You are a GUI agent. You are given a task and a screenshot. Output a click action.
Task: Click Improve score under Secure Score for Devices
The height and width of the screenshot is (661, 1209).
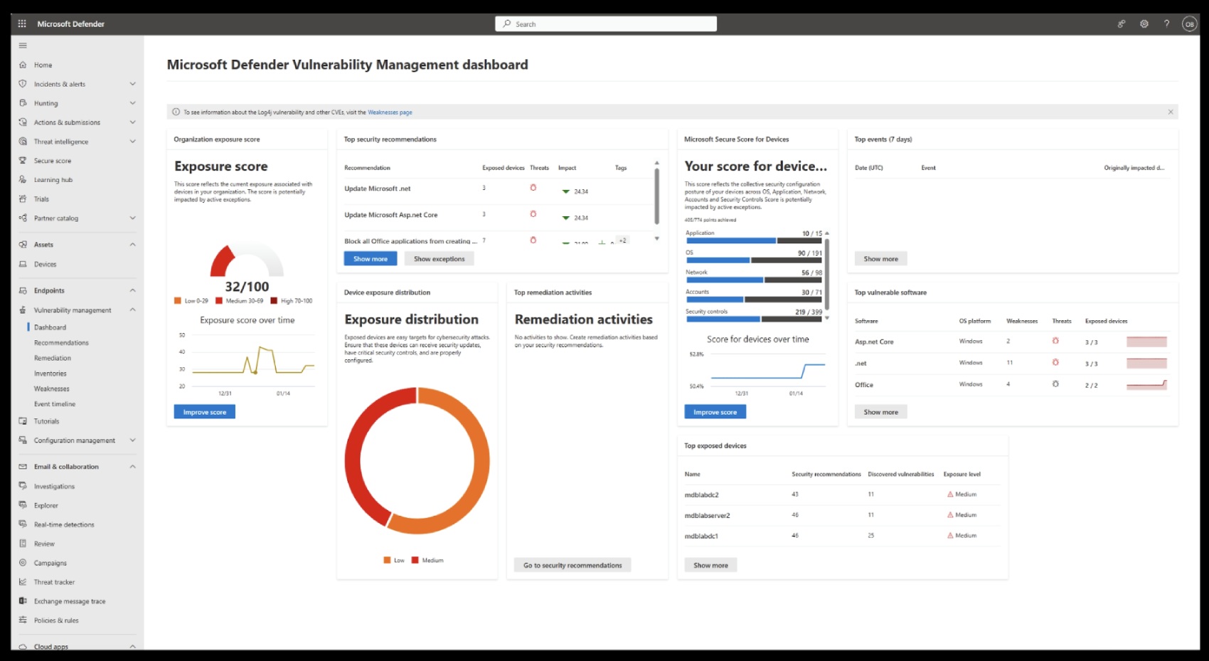coord(715,412)
